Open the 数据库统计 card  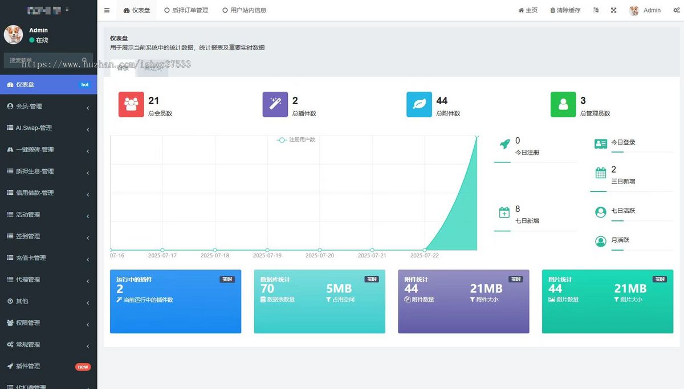[x=320, y=301]
